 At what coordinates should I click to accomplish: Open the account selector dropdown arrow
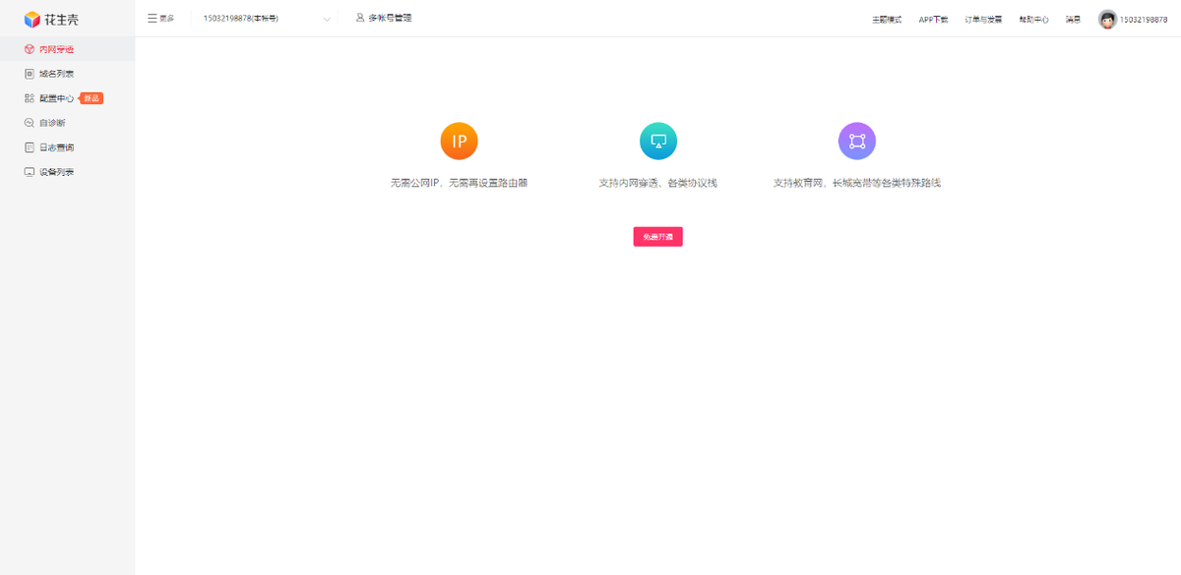[327, 19]
